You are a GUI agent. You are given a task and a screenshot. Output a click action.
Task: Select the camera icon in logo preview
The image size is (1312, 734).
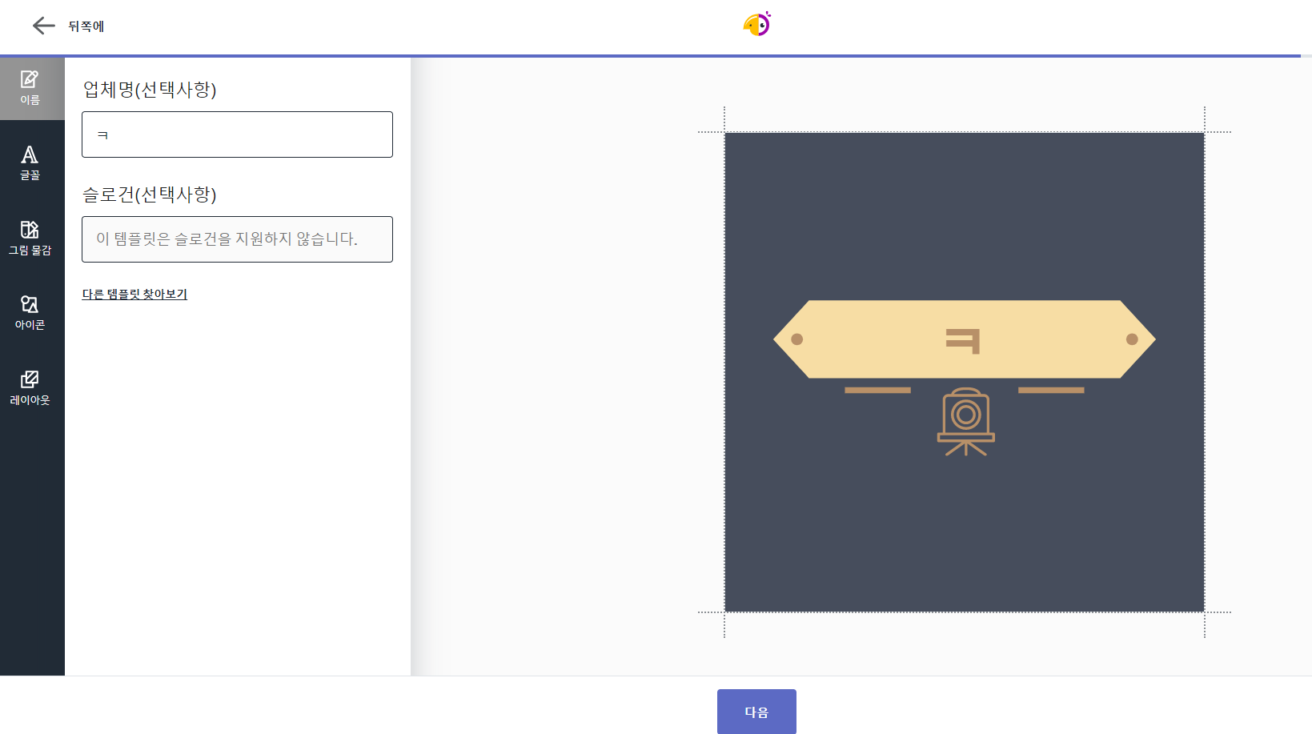966,422
